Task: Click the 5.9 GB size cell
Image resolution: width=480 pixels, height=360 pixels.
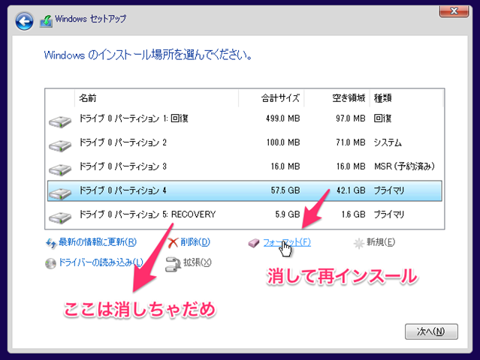Action: [287, 214]
